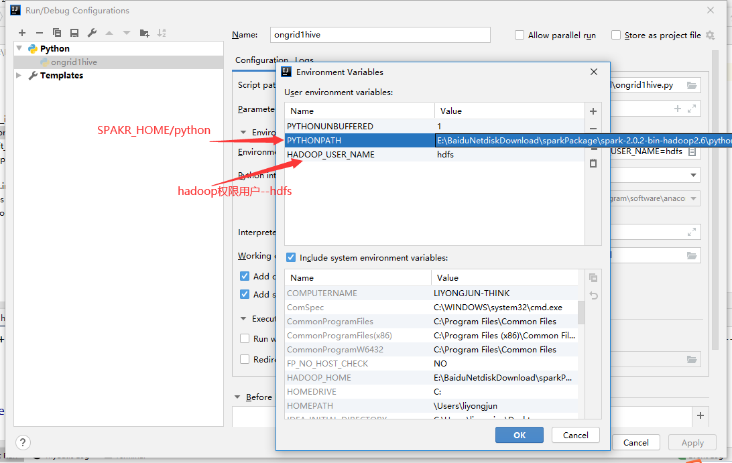This screenshot has width=732, height=463.
Task: Enable Store as project file checkbox
Action: pyautogui.click(x=616, y=35)
